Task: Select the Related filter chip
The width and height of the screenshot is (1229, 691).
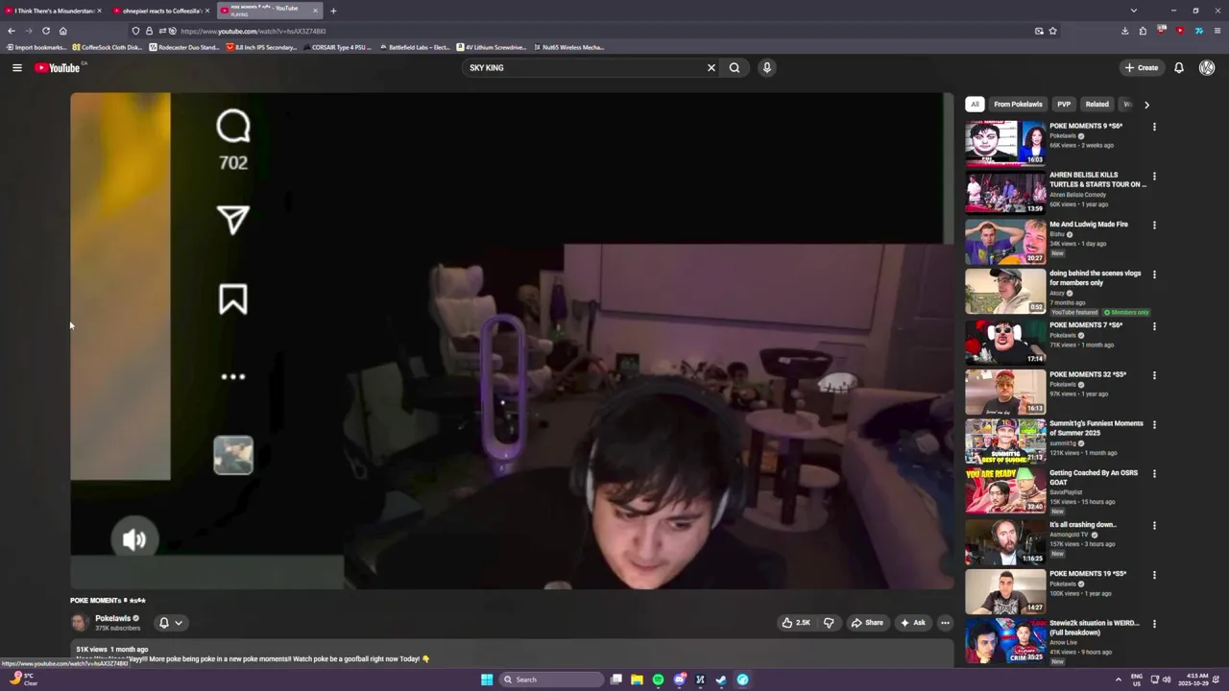Action: click(1096, 104)
